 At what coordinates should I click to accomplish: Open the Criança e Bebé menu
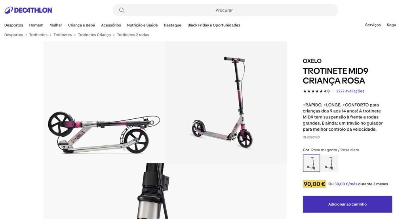click(82, 25)
